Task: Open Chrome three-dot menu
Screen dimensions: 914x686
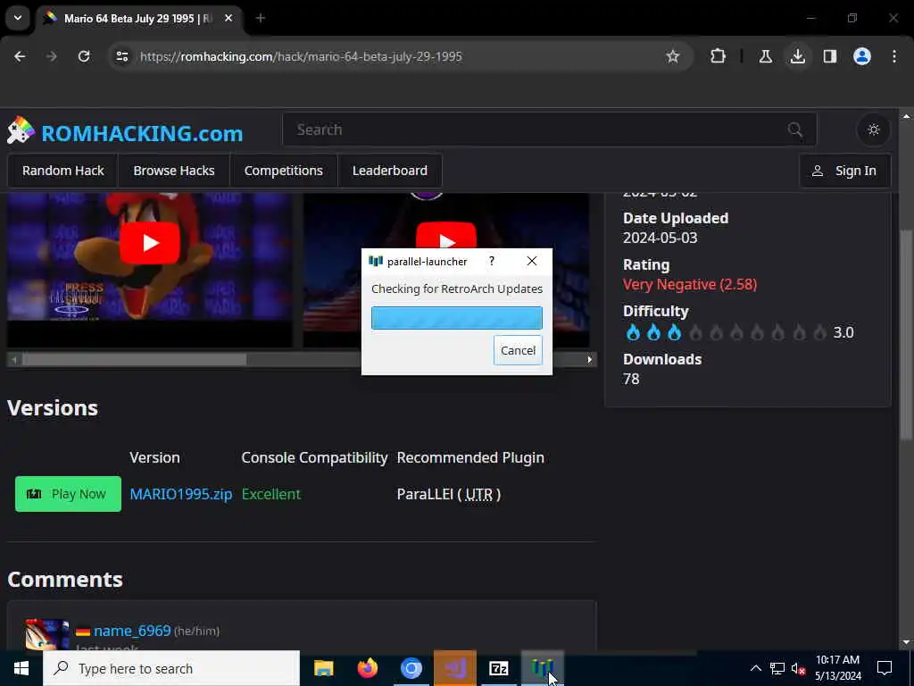Action: pos(894,56)
